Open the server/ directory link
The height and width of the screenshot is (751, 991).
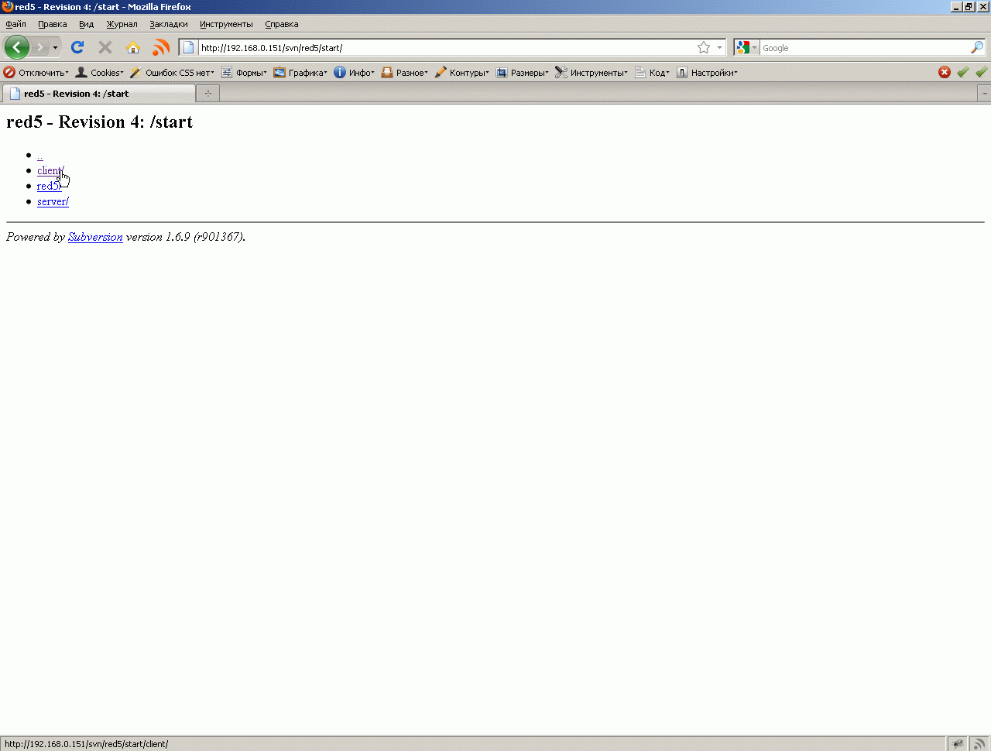[53, 201]
